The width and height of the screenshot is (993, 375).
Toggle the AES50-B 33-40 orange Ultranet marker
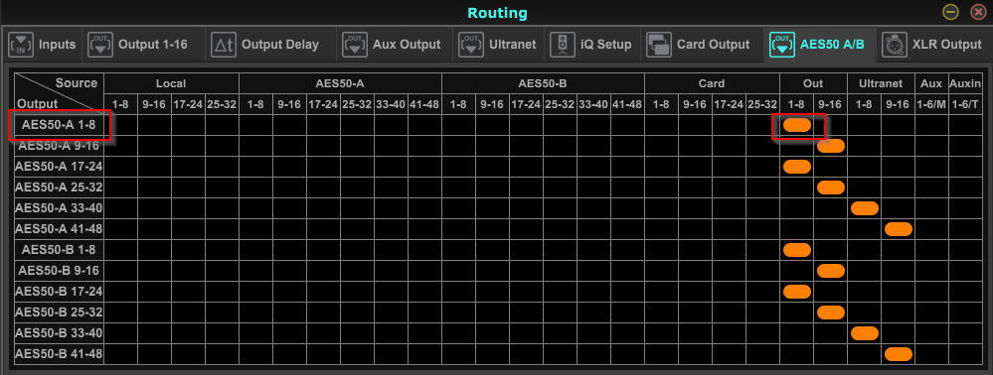click(x=865, y=333)
